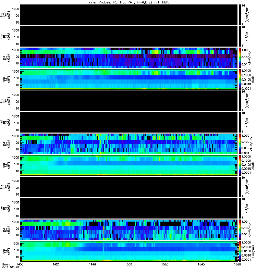Click the "tha fff 32 edc34" y-axis label
257x274 pixels.
tap(5, 15)
